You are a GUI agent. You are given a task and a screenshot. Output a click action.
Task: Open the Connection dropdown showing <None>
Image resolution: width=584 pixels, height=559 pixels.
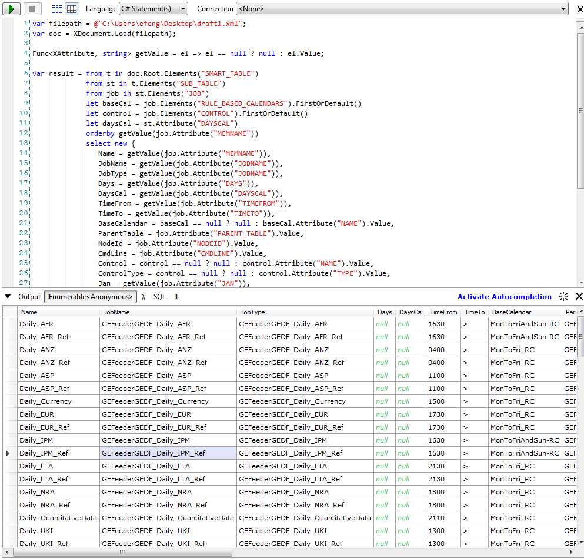[x=402, y=9]
